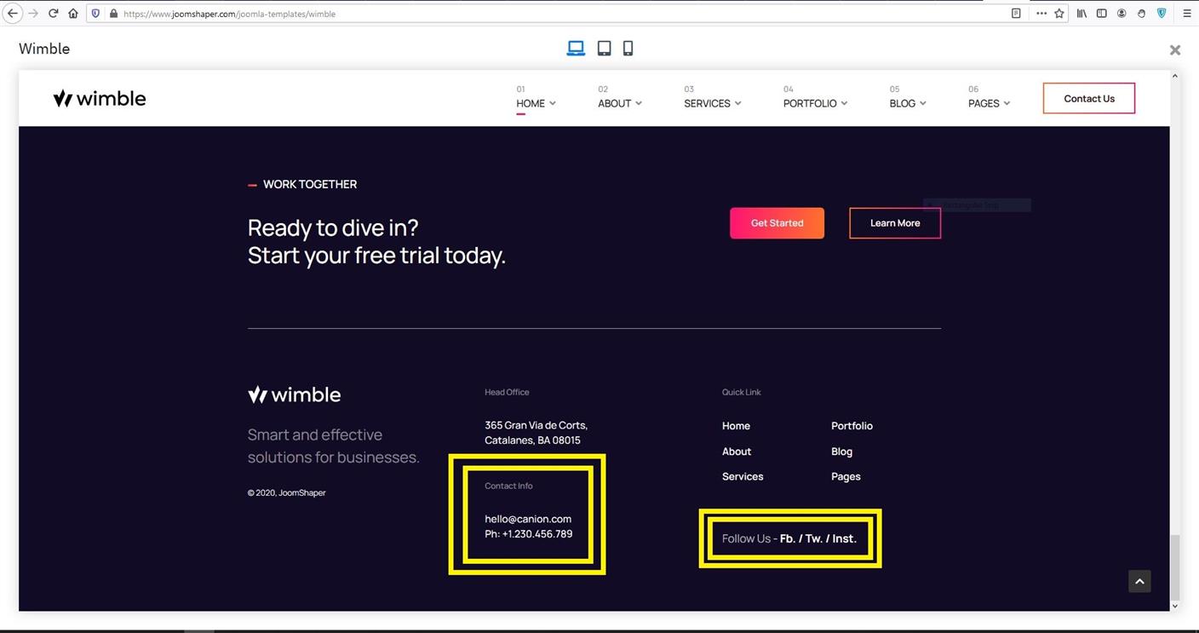The height and width of the screenshot is (633, 1199).
Task: Open the Portfolio quick link in footer
Action: (852, 426)
